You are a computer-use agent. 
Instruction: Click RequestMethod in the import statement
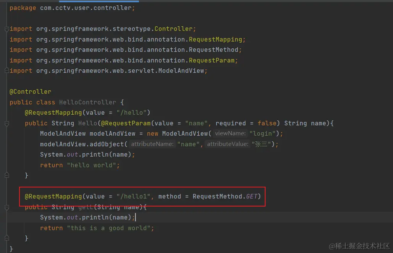pyautogui.click(x=213, y=50)
